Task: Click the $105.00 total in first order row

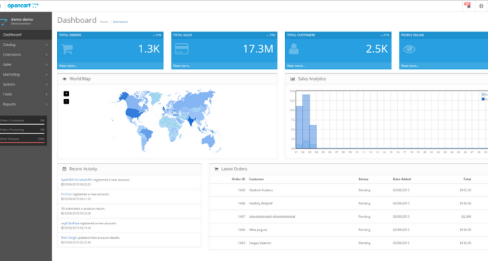Action: click(465, 190)
